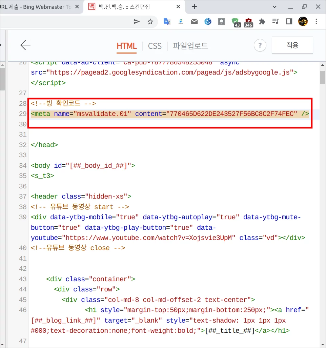Click the h1 style margin-top line
This screenshot has height=348, width=326.
(x=197, y=310)
